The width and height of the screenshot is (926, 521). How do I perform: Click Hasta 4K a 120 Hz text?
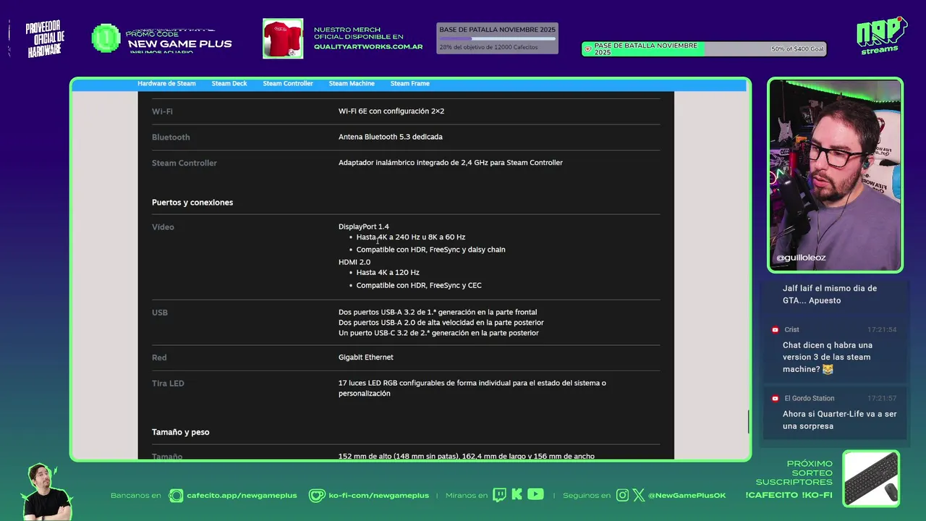388,273
